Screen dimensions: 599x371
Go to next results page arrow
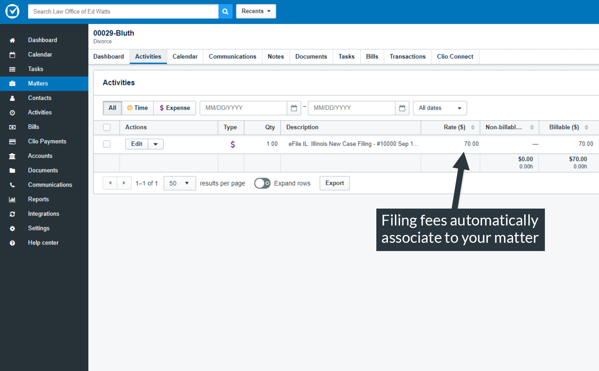point(124,183)
